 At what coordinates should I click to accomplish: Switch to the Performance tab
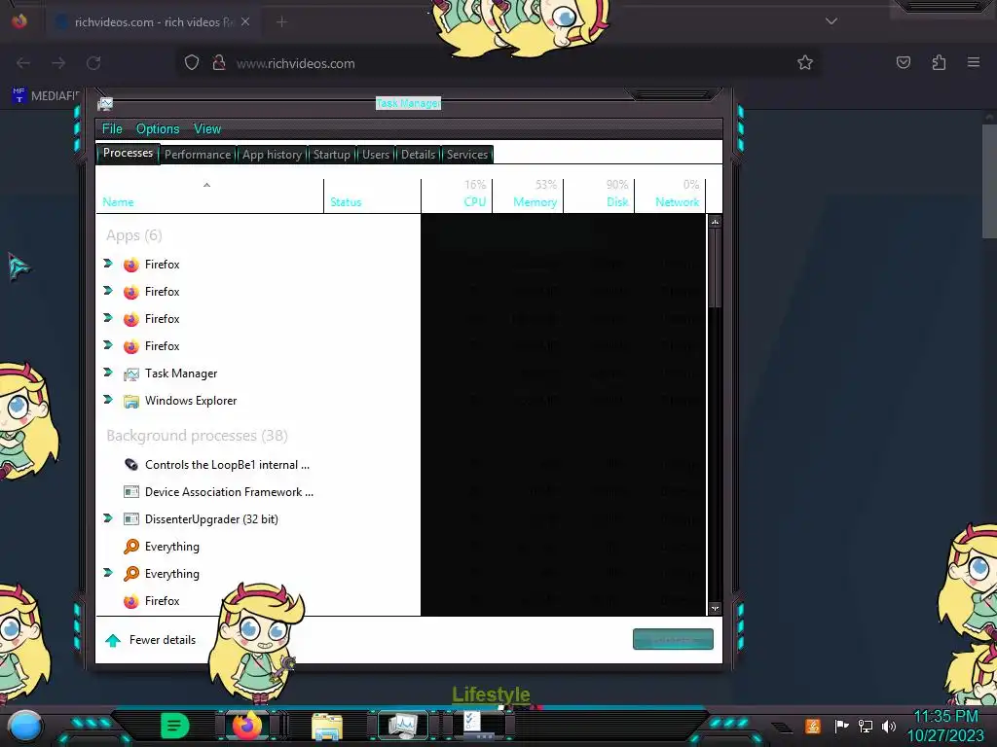197,155
